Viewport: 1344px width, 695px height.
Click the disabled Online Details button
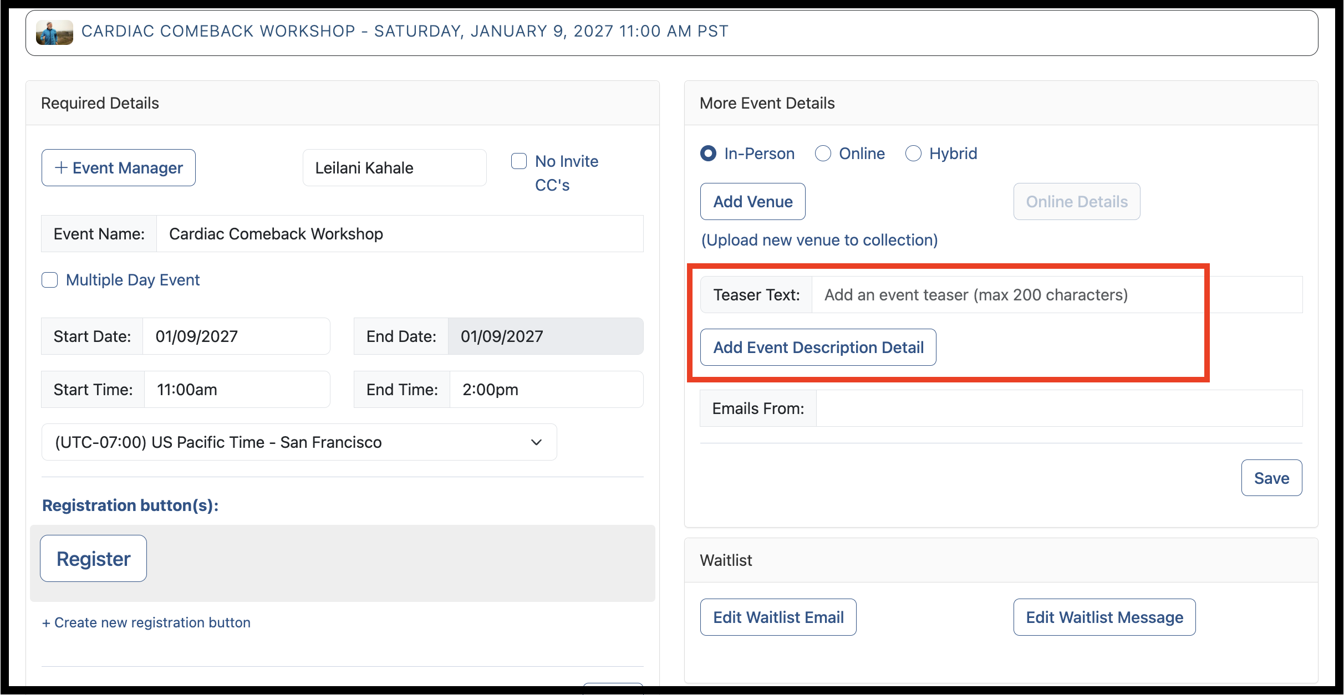pos(1077,202)
